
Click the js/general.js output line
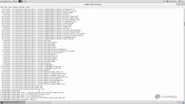click(38, 9)
